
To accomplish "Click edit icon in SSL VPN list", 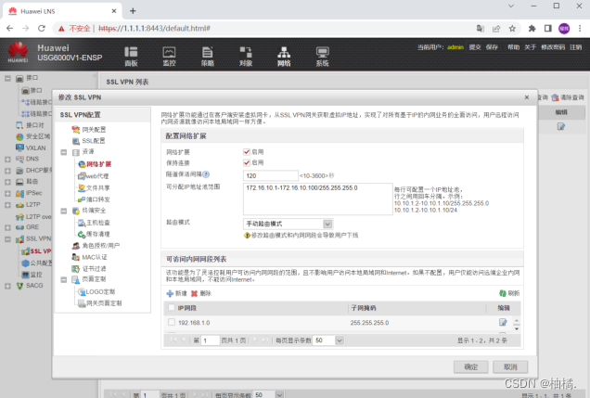I will tap(561, 126).
